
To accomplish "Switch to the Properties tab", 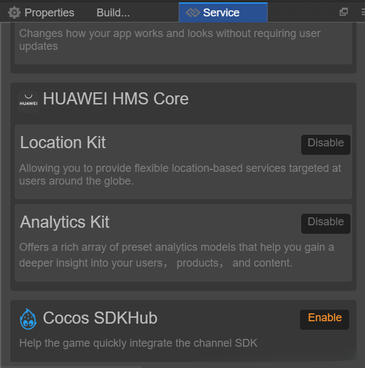I will pos(49,12).
